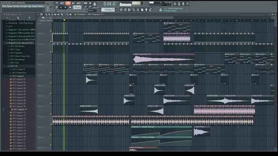This screenshot has height=156, width=278.
Task: Mute Track 8 with its green dot
Action: point(51,104)
